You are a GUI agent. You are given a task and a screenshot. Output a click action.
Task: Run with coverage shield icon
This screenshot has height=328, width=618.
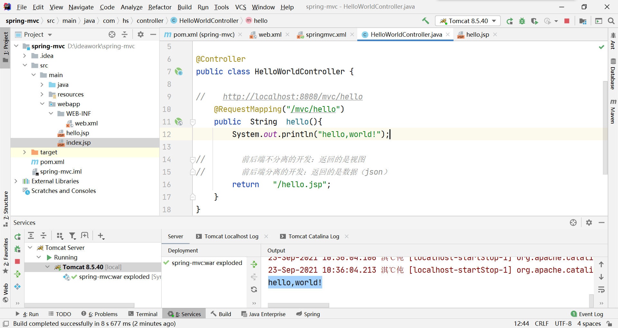[535, 21]
